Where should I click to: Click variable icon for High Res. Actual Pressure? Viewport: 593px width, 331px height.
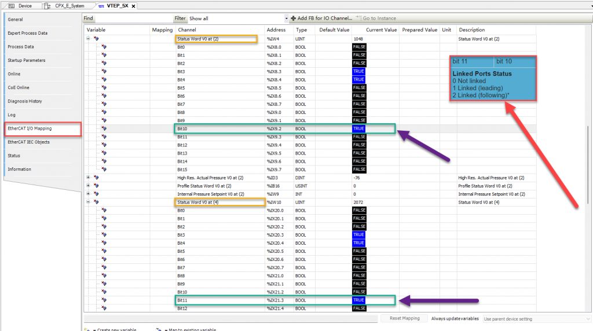[96, 177]
